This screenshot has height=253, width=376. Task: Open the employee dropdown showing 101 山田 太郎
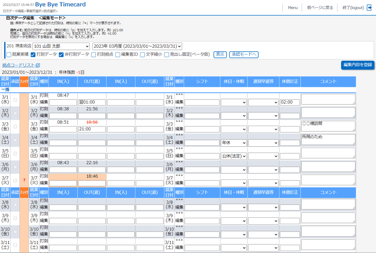[61, 46]
